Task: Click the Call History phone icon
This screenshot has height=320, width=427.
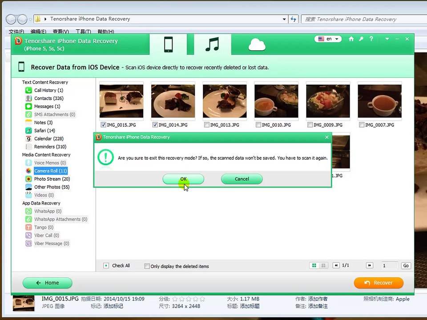Action: pyautogui.click(x=28, y=90)
